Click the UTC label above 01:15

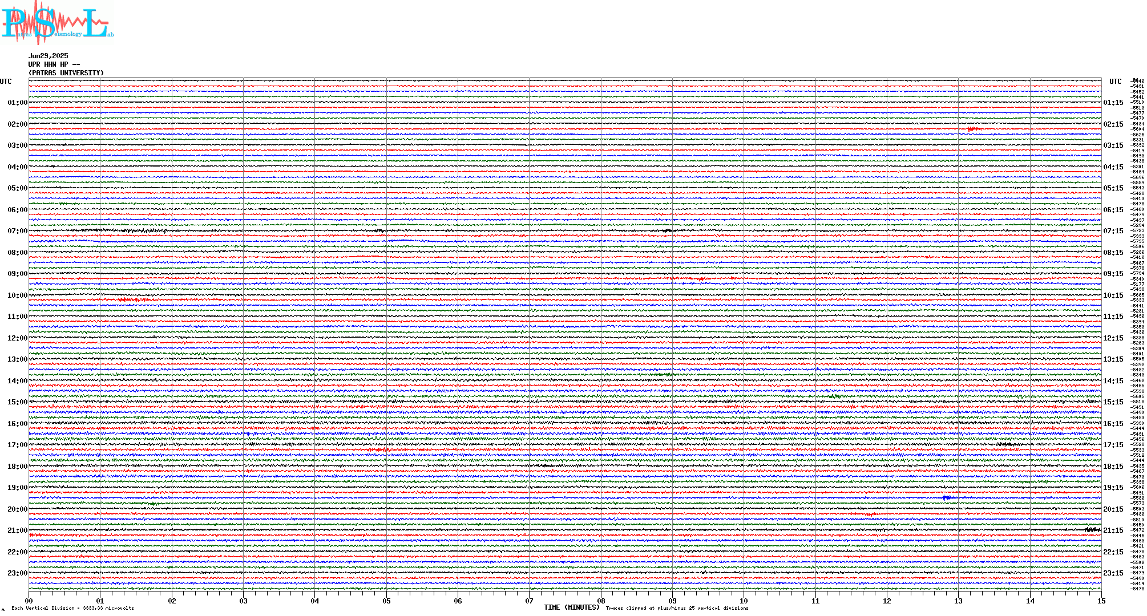(1116, 82)
